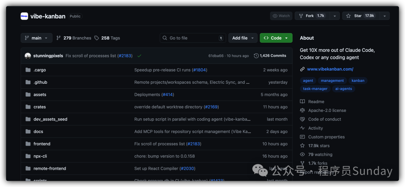The image size is (405, 187).
Task: Open pull request #2183 in latest commit
Action: pyautogui.click(x=125, y=56)
